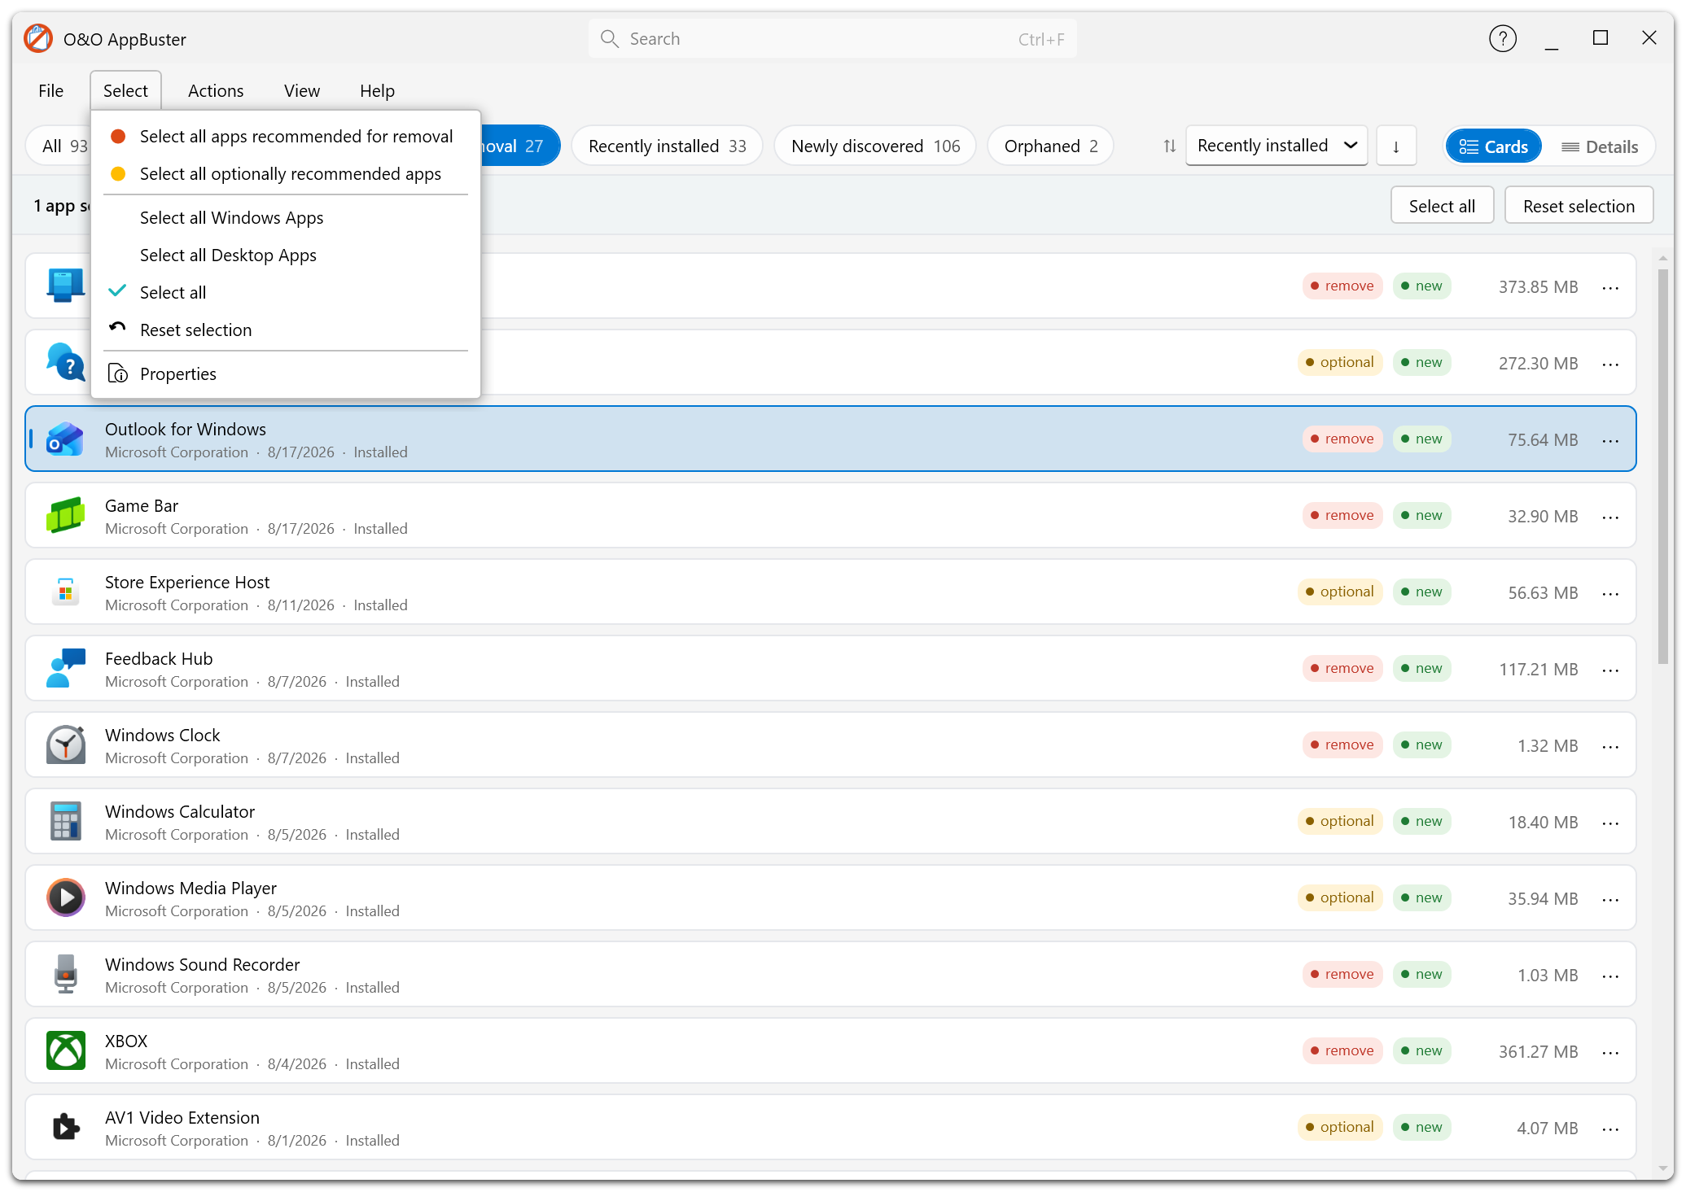Viewport: 1686px width, 1192px height.
Task: Toggle sort direction arrow button
Action: [x=1396, y=146]
